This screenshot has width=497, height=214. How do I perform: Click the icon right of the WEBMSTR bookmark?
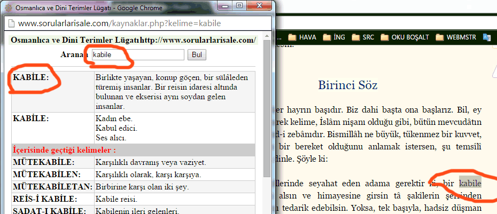coord(486,37)
